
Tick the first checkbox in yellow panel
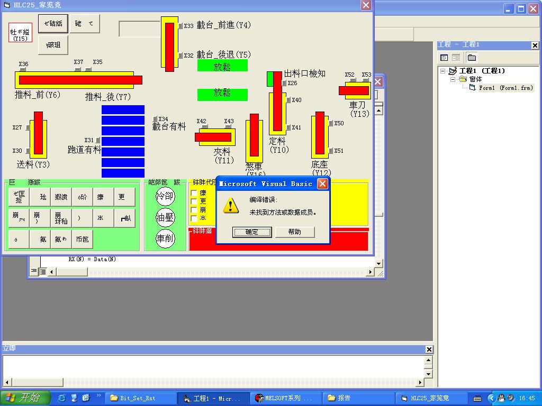click(x=194, y=193)
